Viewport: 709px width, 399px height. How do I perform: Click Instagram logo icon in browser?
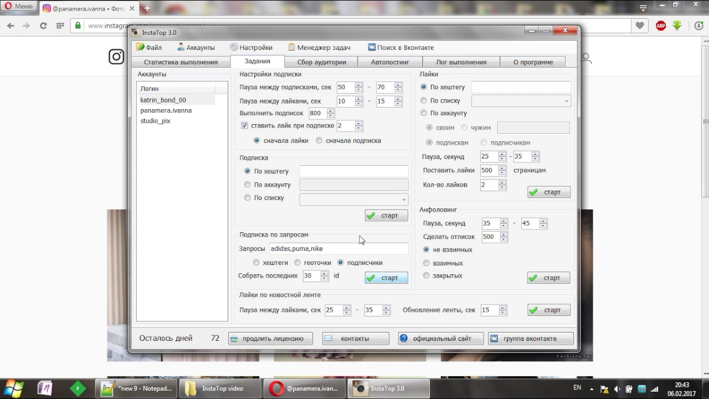pyautogui.click(x=116, y=57)
